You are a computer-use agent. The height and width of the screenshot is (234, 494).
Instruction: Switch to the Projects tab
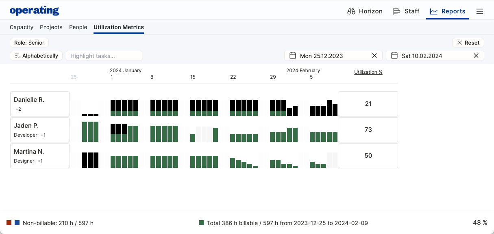[51, 27]
